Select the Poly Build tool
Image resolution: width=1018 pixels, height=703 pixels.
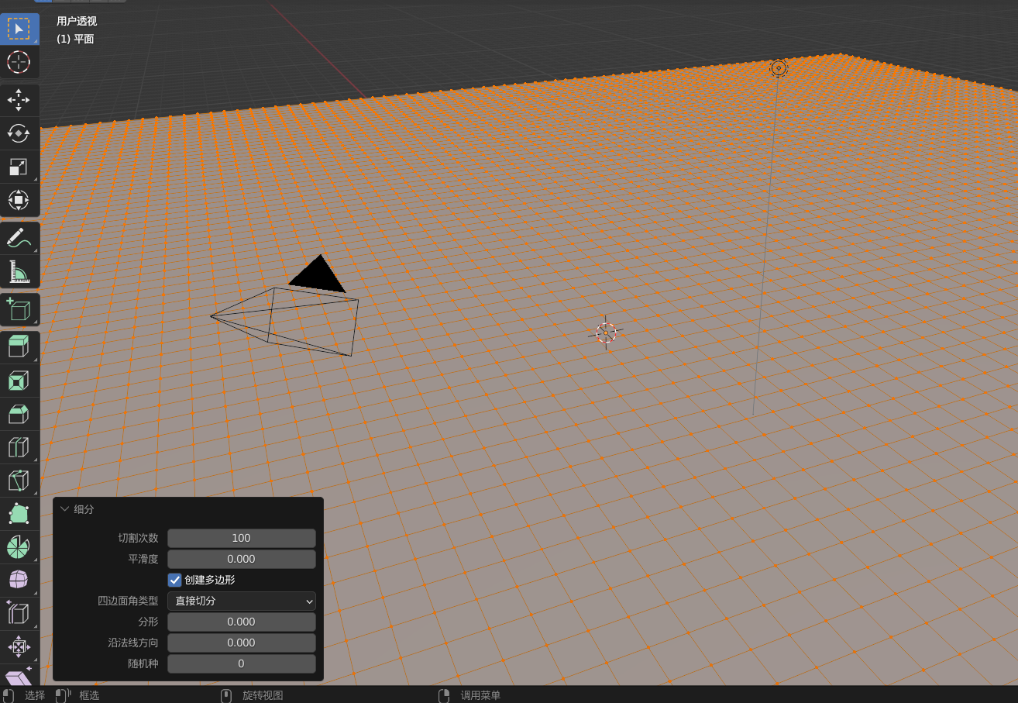coord(19,514)
